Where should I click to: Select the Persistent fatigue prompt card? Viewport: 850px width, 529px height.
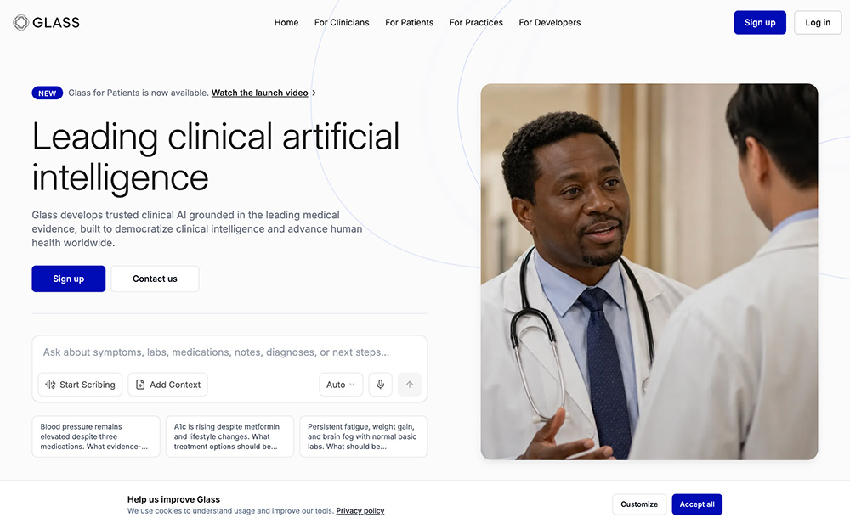pos(363,436)
